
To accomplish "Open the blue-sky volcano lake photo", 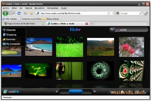I will (x=11, y=71).
